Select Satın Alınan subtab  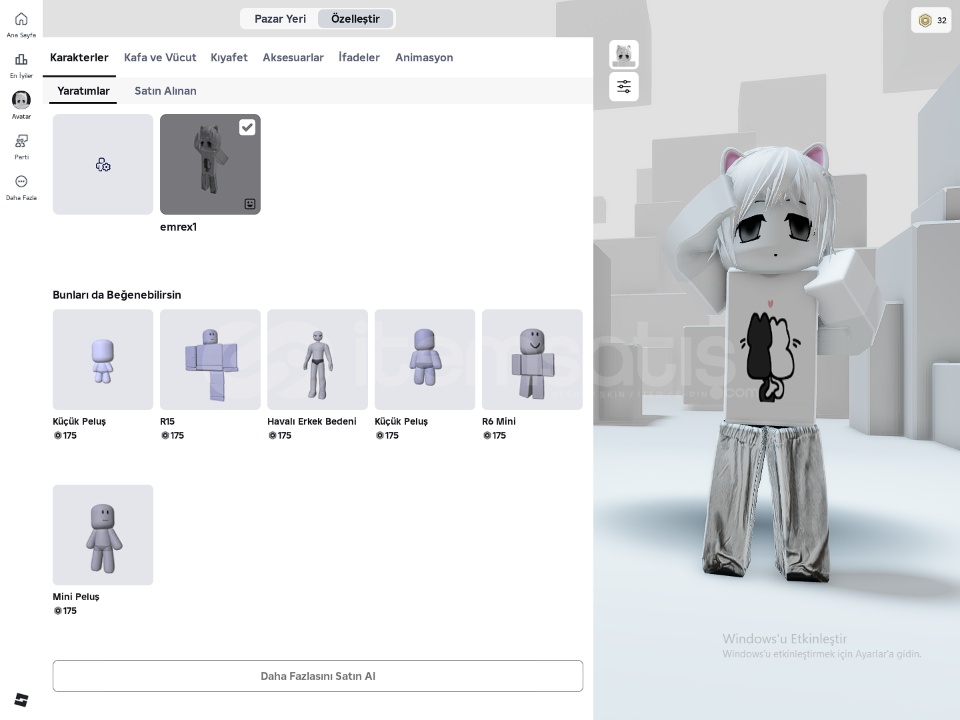165,91
